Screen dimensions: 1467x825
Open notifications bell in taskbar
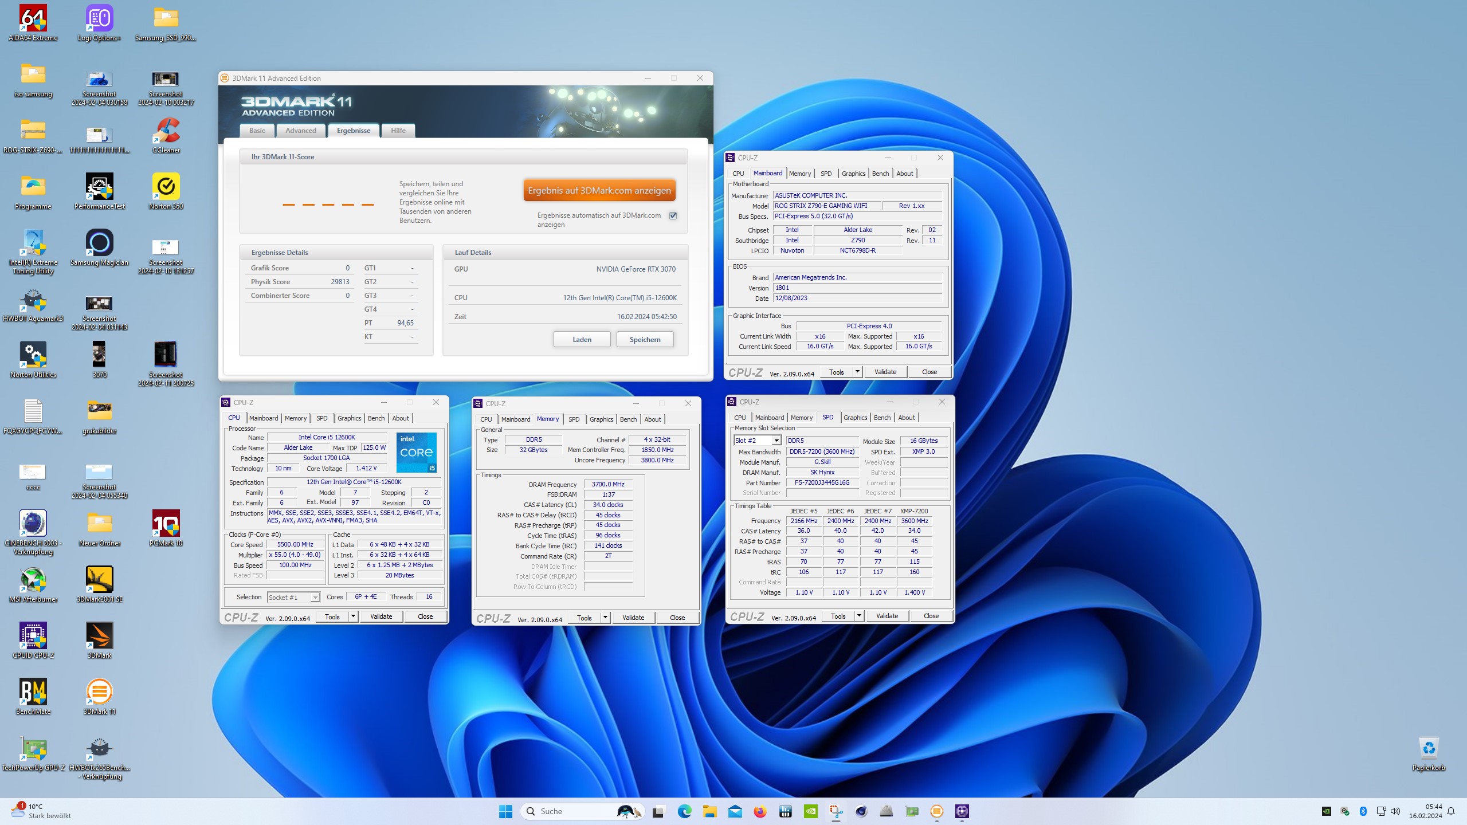1451,811
